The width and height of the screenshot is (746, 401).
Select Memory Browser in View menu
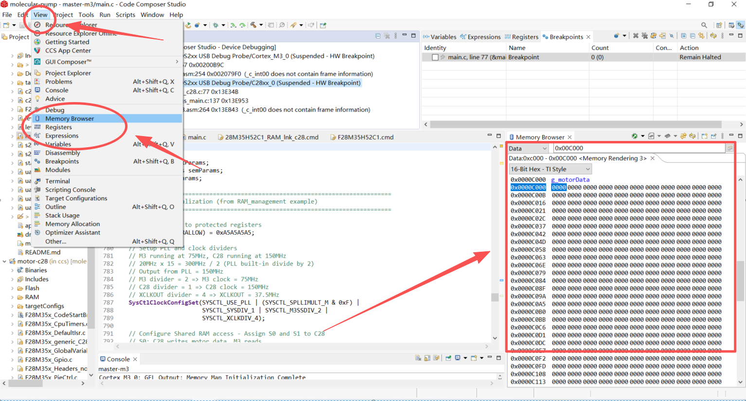pyautogui.click(x=70, y=119)
